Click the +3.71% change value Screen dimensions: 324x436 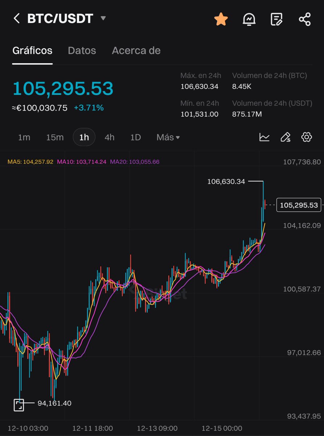pos(89,108)
